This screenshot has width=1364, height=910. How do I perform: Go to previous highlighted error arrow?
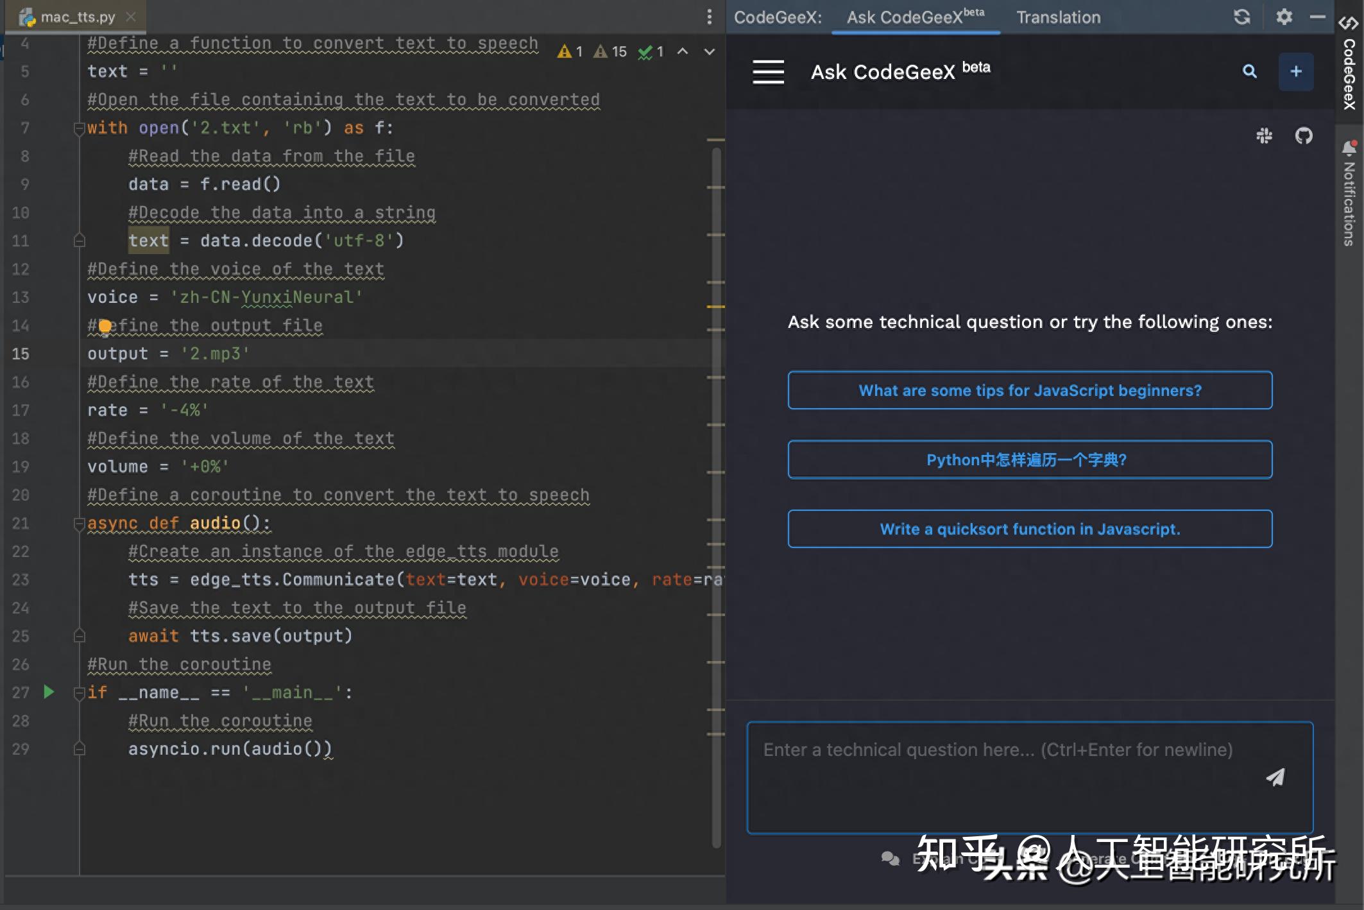(x=683, y=51)
